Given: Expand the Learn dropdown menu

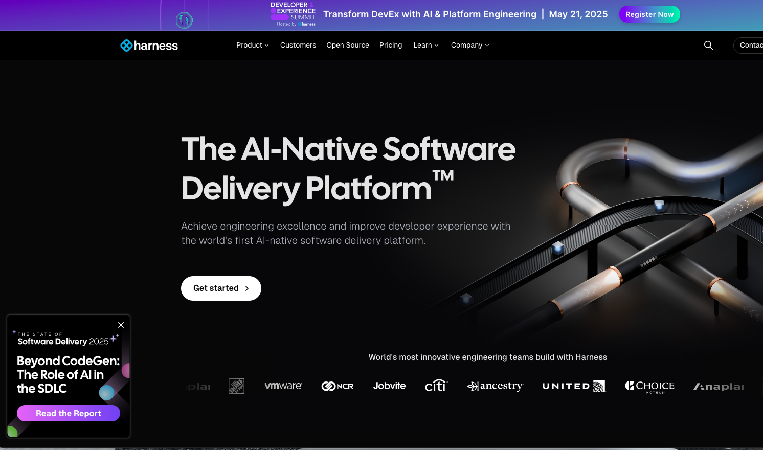Looking at the screenshot, I should coord(426,45).
